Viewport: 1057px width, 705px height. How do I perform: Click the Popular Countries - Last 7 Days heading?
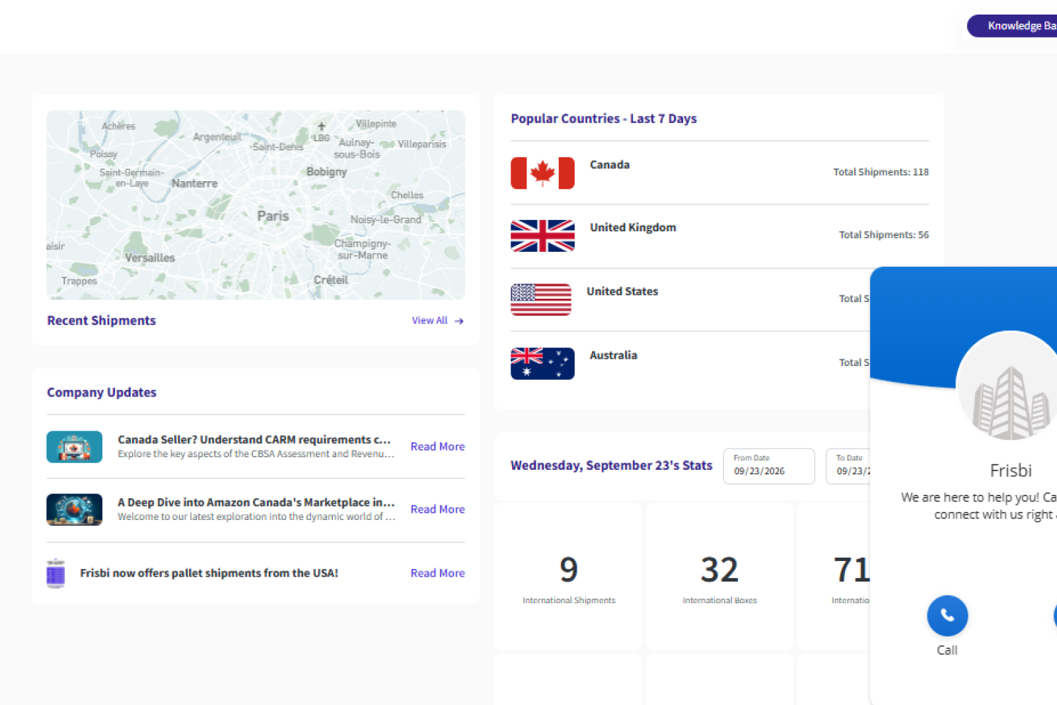coord(604,119)
